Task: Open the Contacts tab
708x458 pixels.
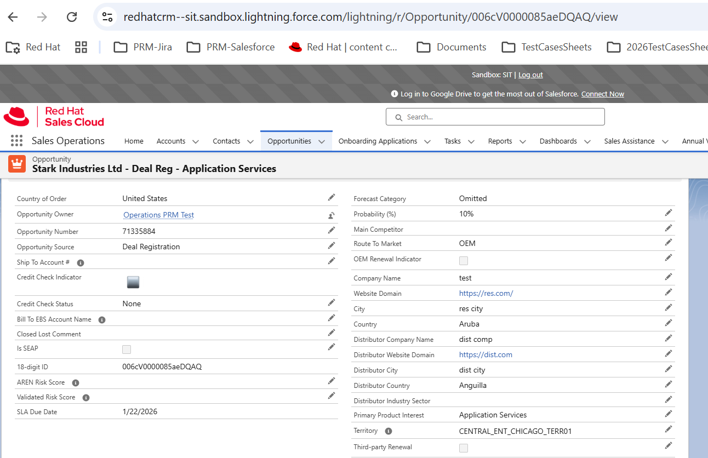Action: [226, 141]
